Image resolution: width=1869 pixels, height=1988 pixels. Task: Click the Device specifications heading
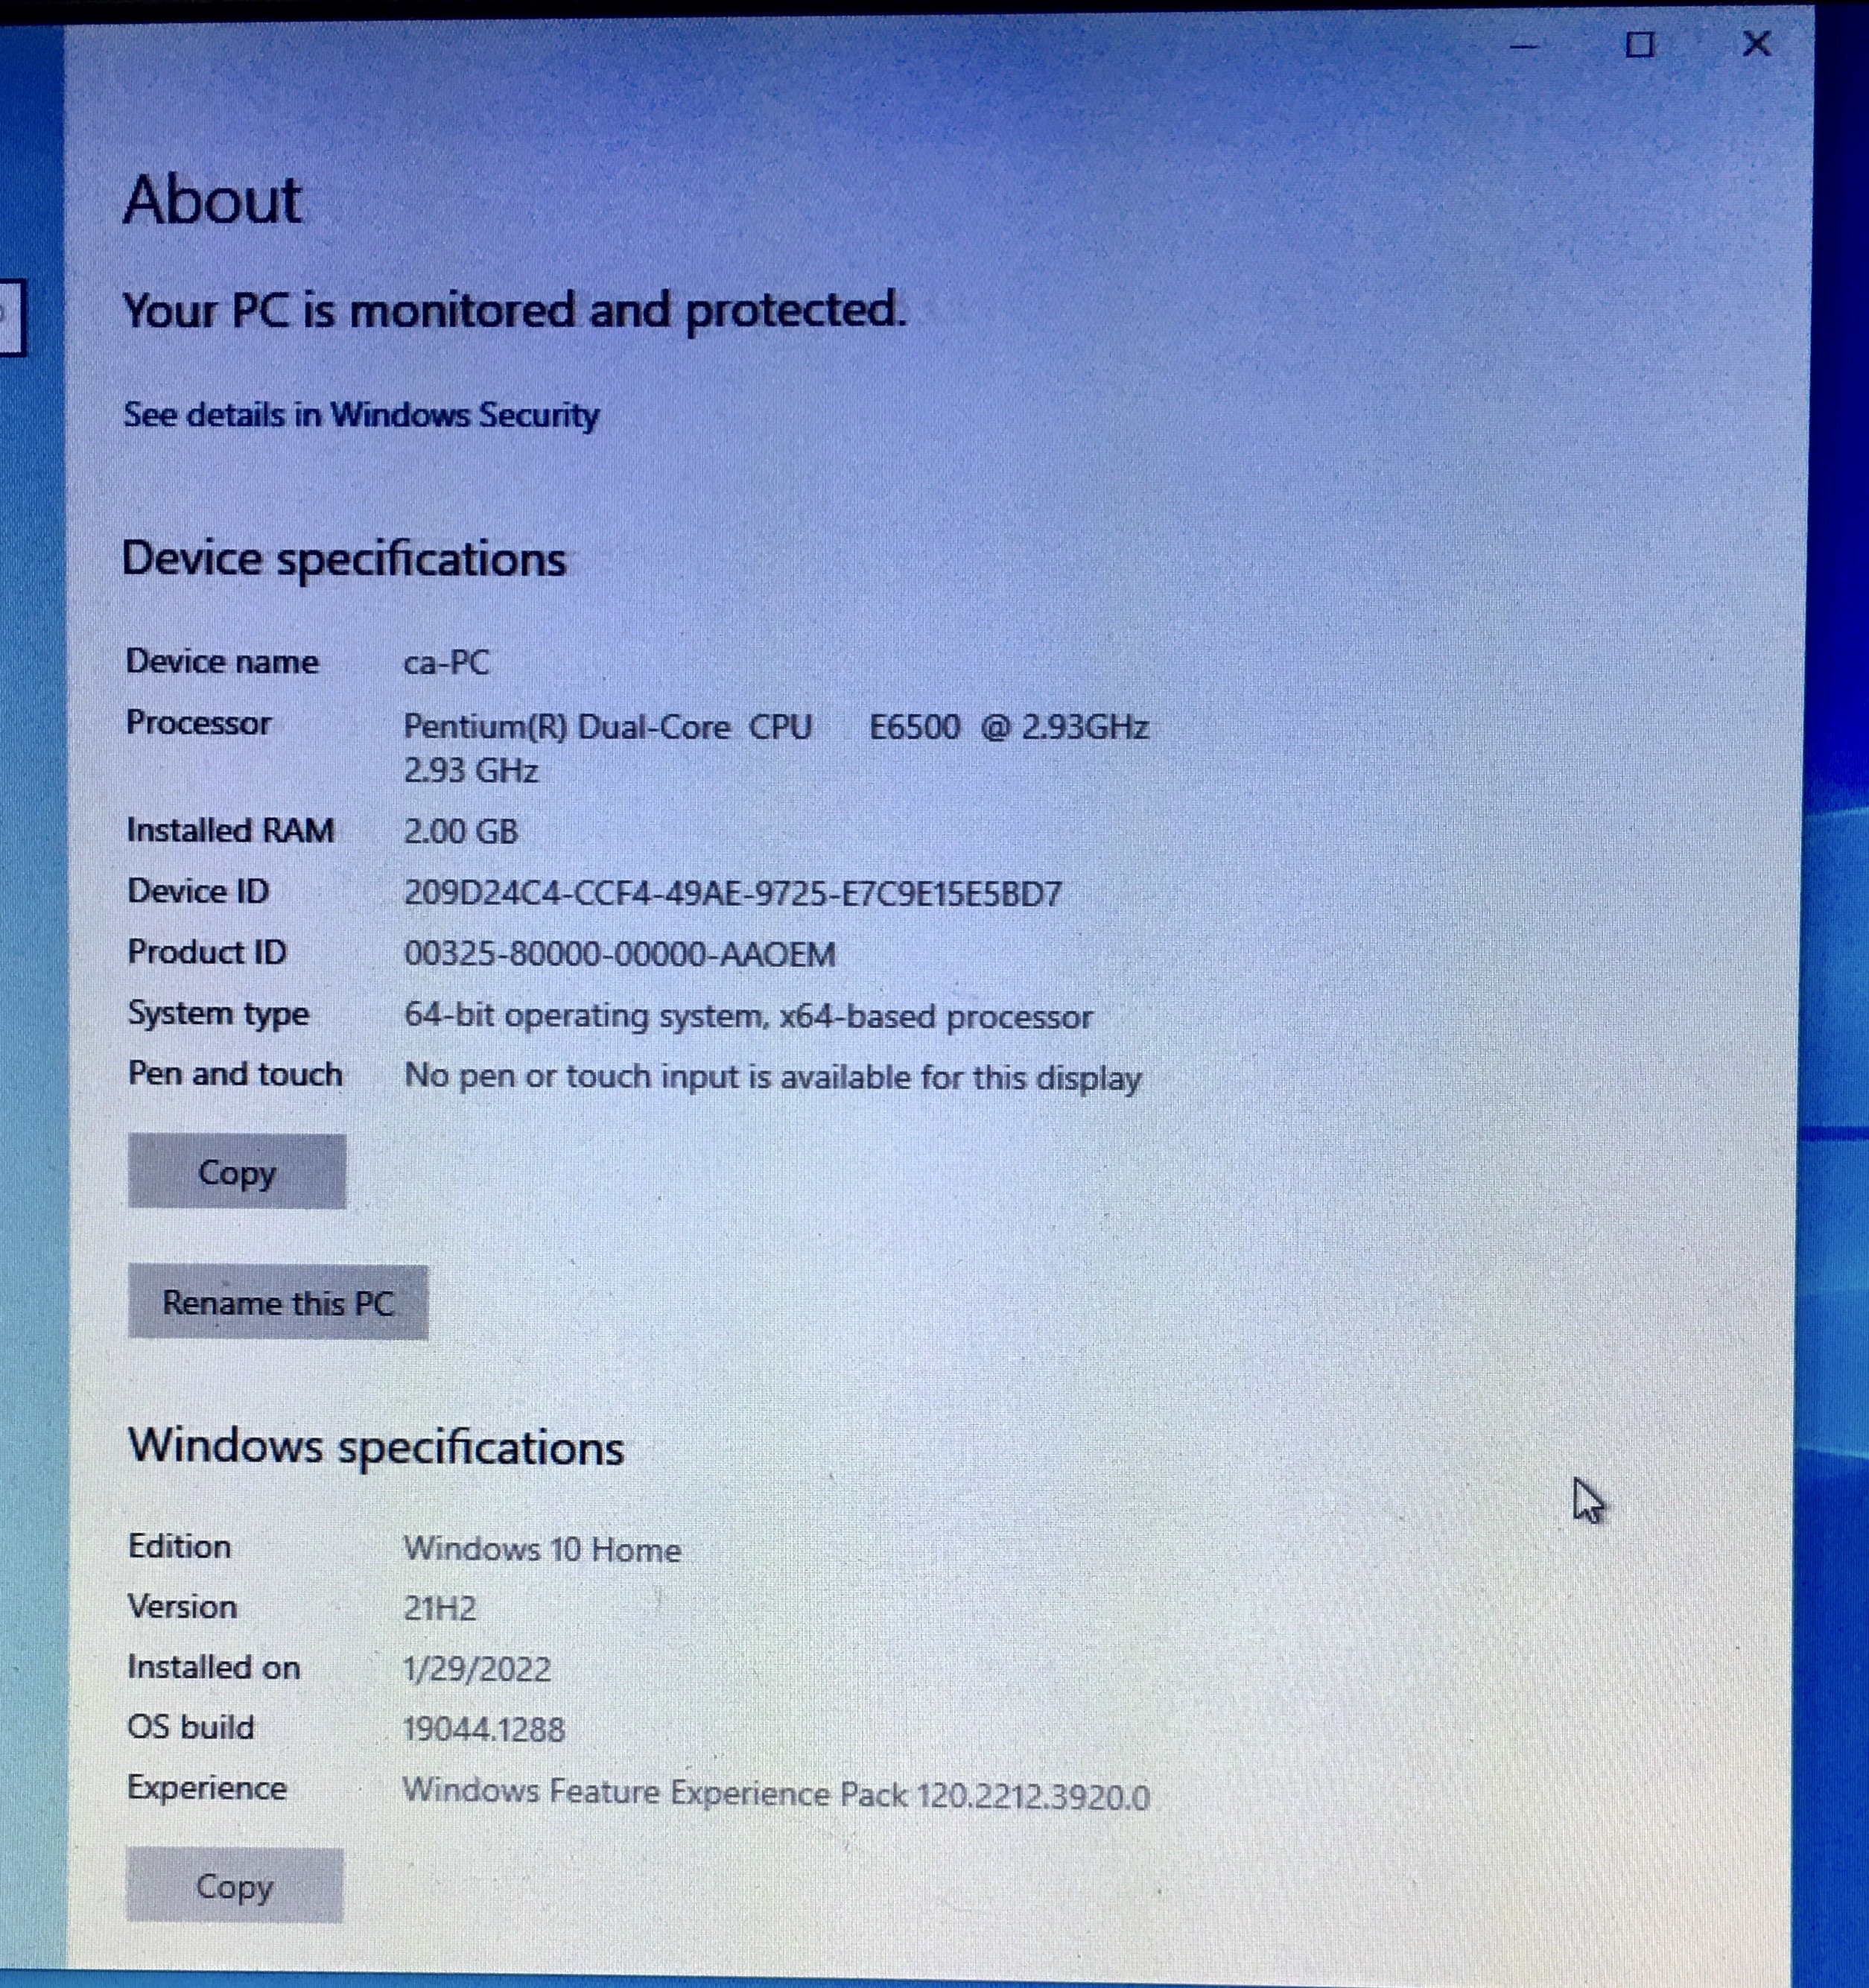coord(344,558)
